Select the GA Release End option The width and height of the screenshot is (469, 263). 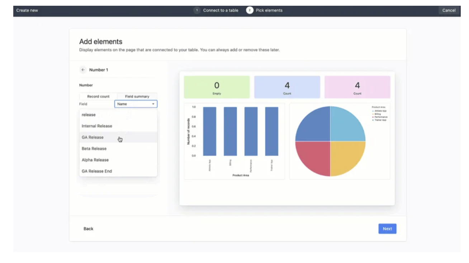click(97, 171)
